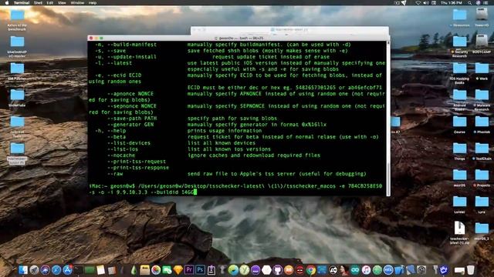This screenshot has height=277, width=494.
Task: Open the Terminal app menu
Action: tap(22, 3)
